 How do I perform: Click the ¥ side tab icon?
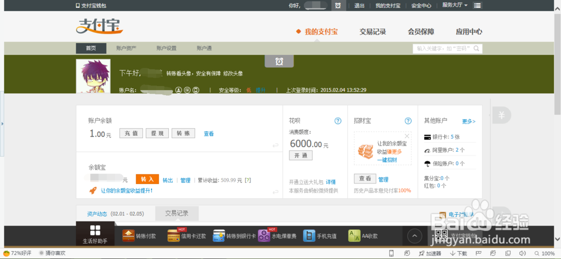point(502,115)
